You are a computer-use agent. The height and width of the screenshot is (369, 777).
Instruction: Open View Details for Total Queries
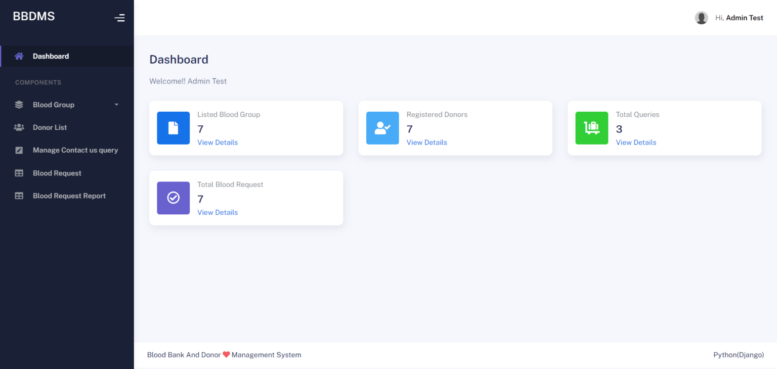point(636,142)
